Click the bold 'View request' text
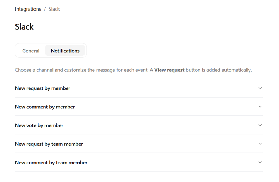The height and width of the screenshot is (182, 279). coord(169,70)
